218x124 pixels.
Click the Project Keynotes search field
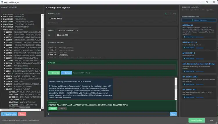(x=22, y=11)
